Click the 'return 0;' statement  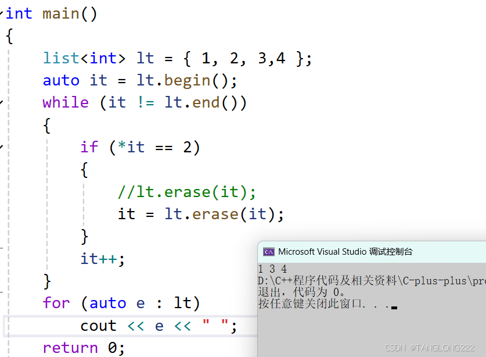point(84,348)
